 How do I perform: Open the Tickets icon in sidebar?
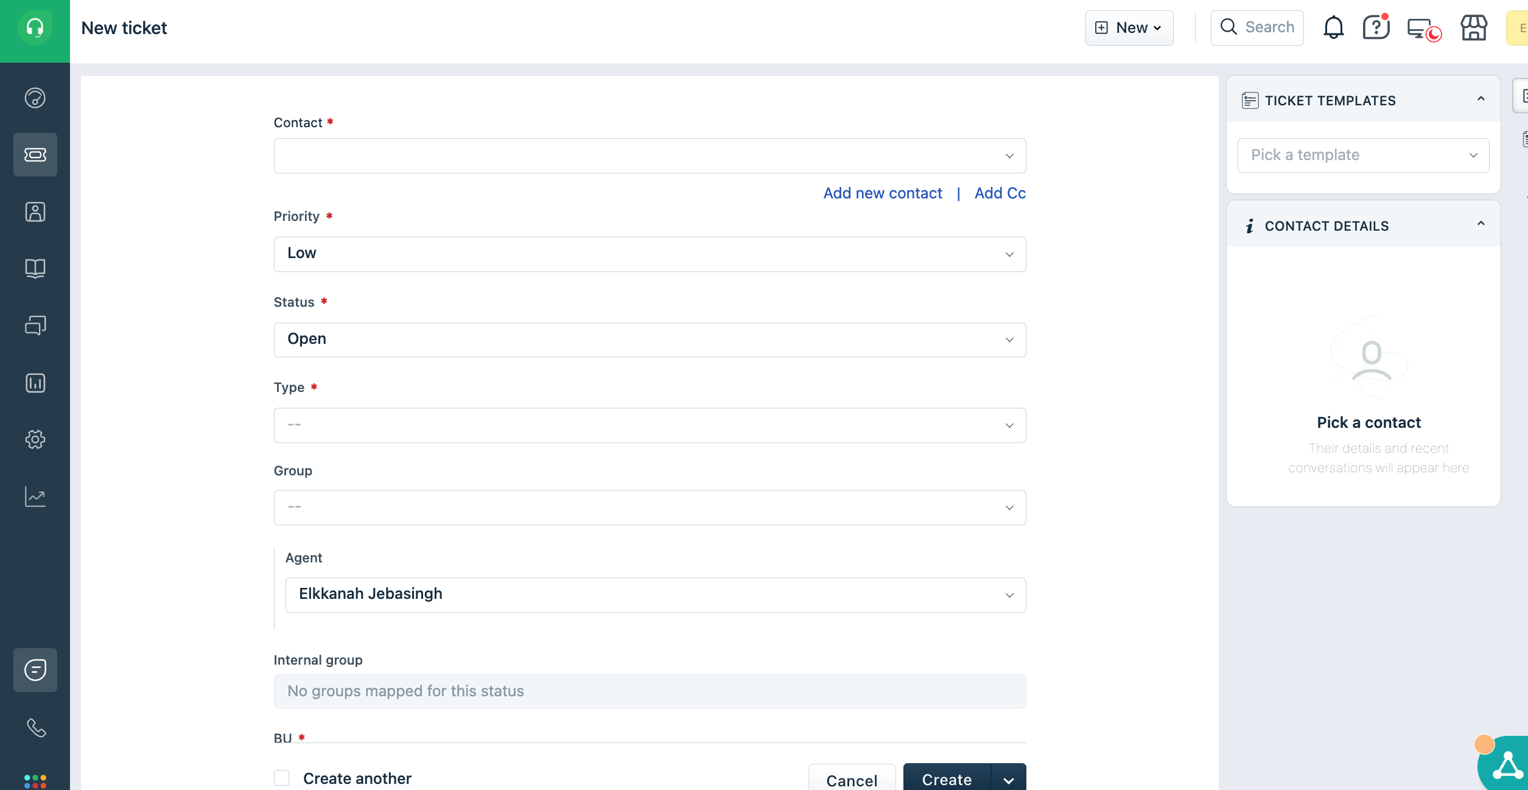(x=35, y=155)
